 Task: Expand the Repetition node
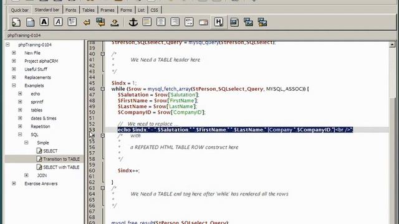(20, 126)
